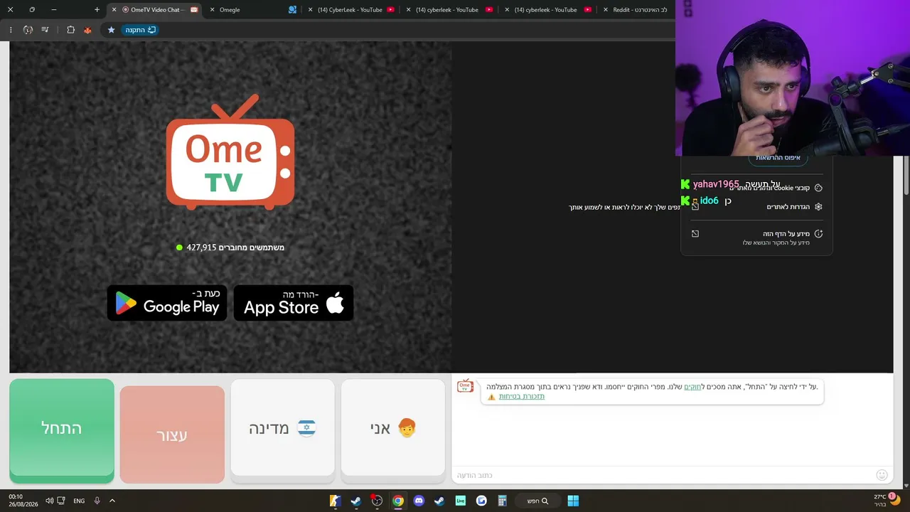Open a new browser tab
Screen dimensions: 910x512
pyautogui.click(x=97, y=10)
